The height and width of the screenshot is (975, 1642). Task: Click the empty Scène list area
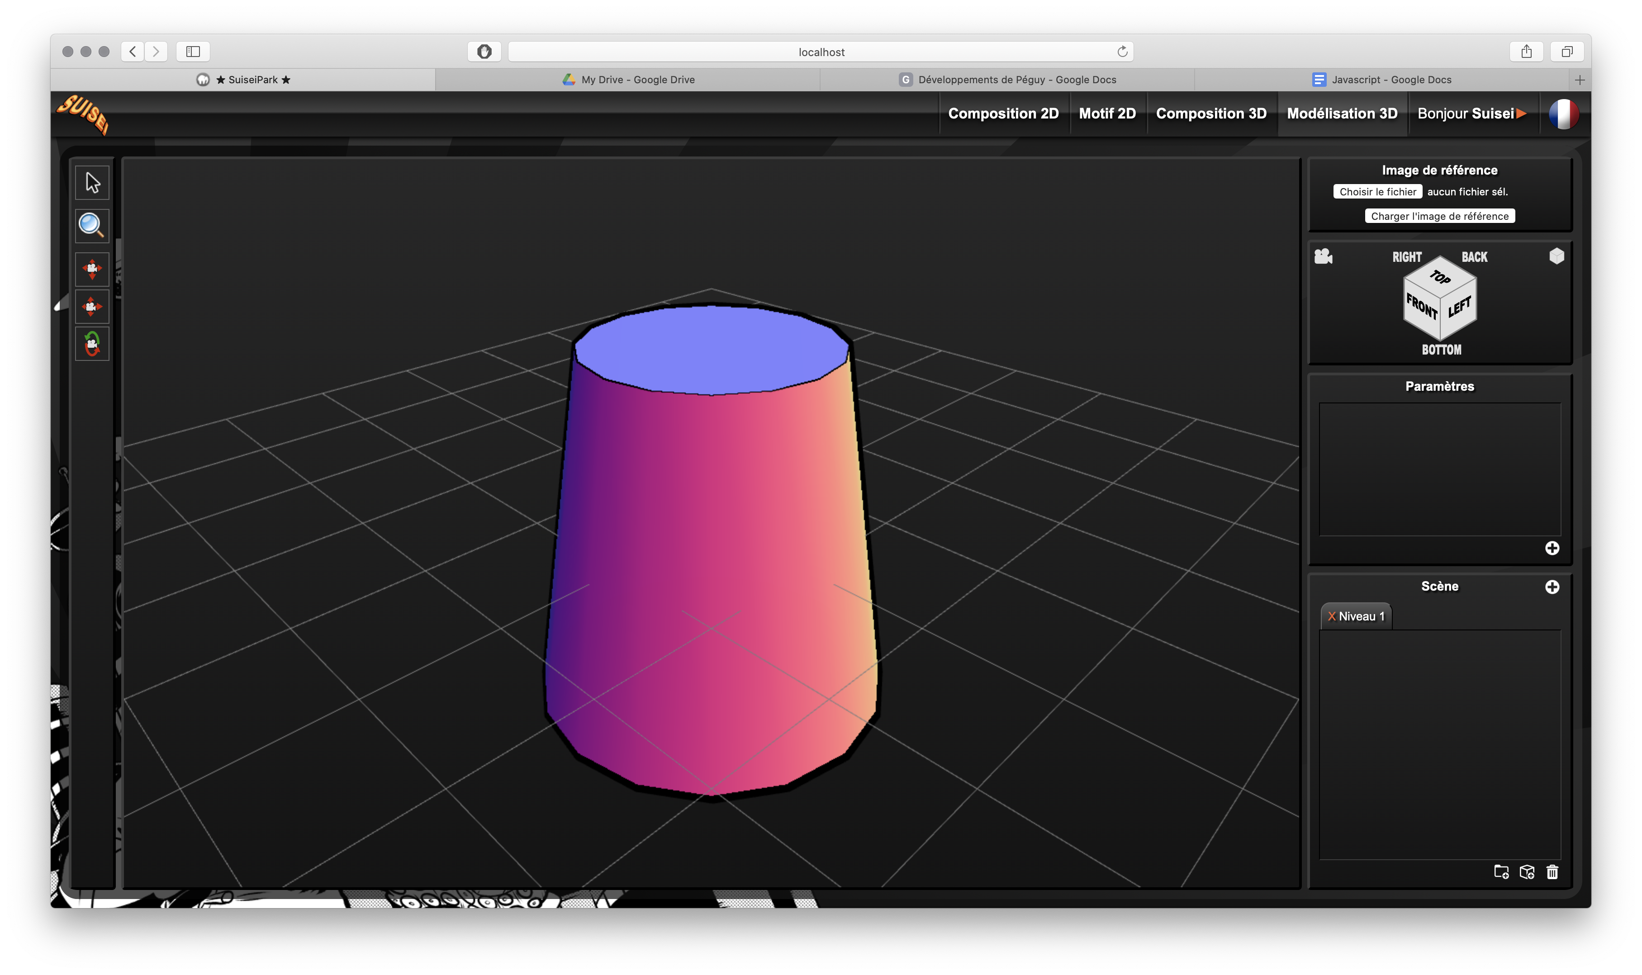point(1439,744)
